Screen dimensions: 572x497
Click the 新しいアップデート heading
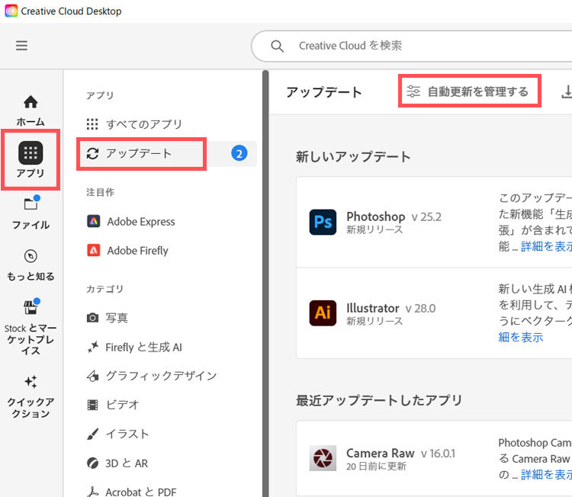[x=353, y=157]
